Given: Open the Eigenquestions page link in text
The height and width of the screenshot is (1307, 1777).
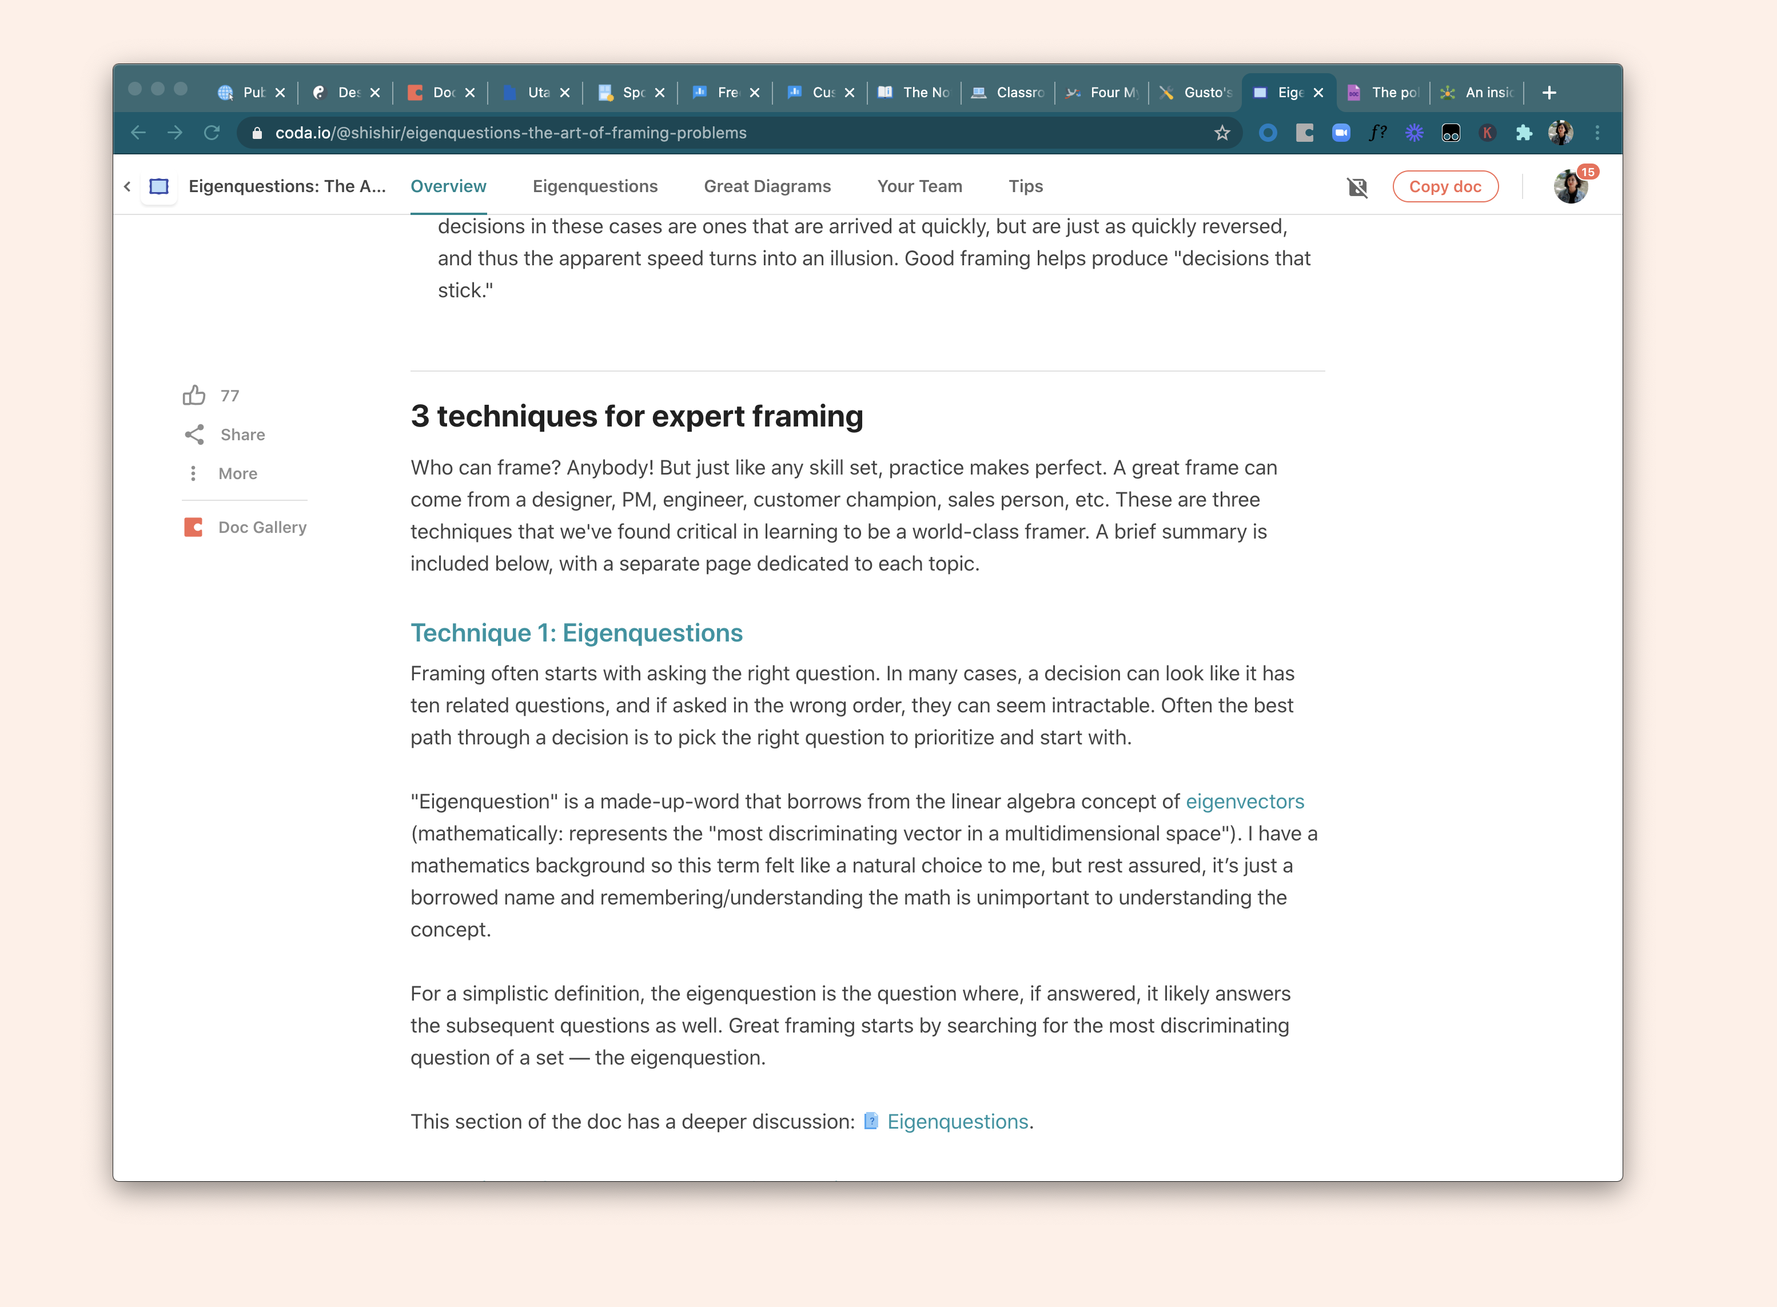Looking at the screenshot, I should pyautogui.click(x=957, y=1122).
